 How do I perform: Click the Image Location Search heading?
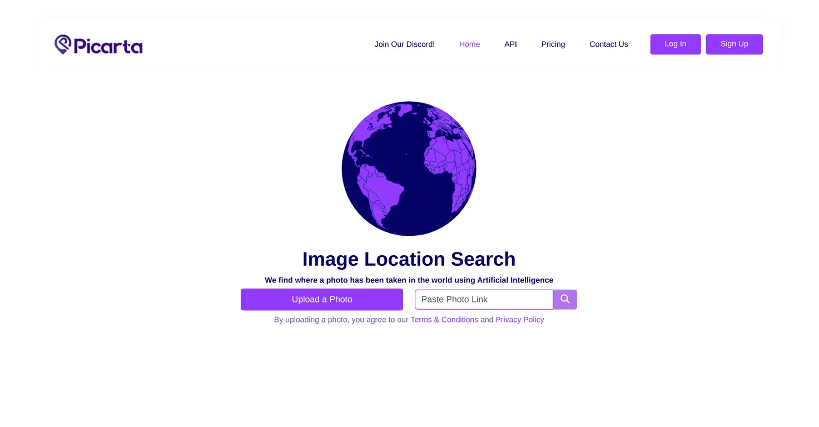(x=409, y=259)
